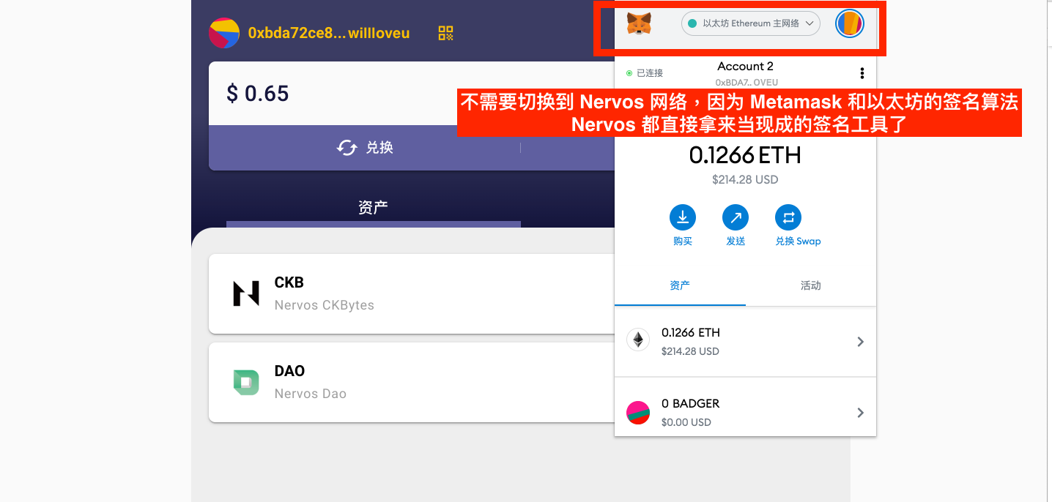Open the Ethereum network selector dropdown
Viewport: 1052px width, 502px height.
[x=750, y=23]
